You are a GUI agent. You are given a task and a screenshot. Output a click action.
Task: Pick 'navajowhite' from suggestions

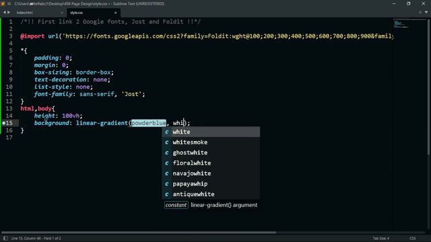click(211, 173)
